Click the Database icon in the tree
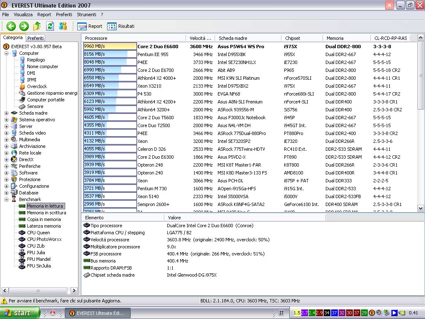 [x=14, y=193]
